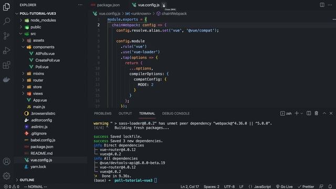The height and width of the screenshot is (189, 336).
Task: Change file encoding UTF-8
Action: [229, 187]
